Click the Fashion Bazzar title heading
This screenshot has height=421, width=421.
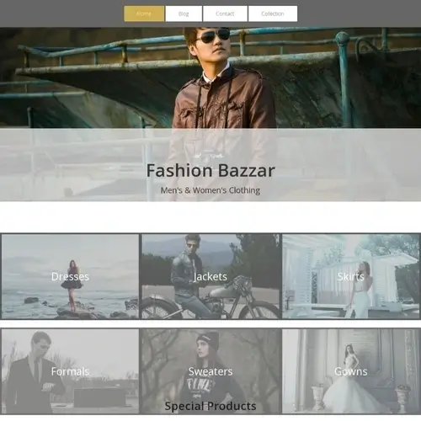point(210,170)
